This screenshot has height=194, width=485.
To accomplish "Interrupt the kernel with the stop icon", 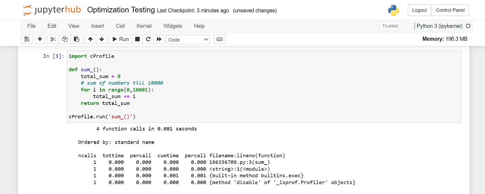I will tap(137, 39).
